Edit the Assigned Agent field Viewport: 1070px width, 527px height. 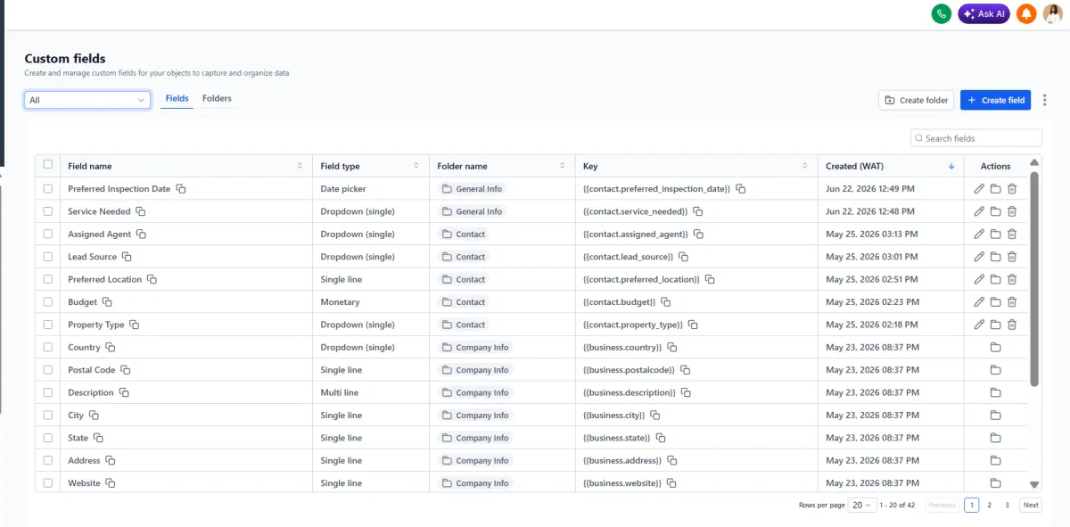pyautogui.click(x=979, y=235)
